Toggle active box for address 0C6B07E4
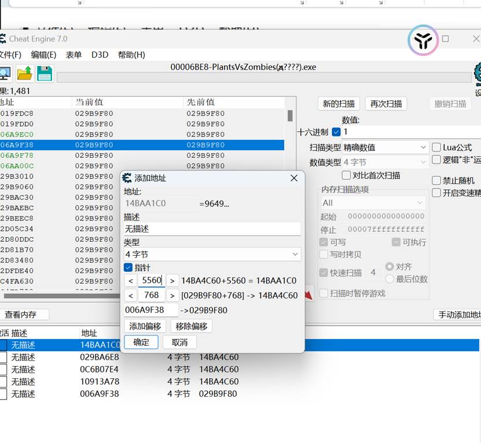The width and height of the screenshot is (481, 443). point(3,370)
